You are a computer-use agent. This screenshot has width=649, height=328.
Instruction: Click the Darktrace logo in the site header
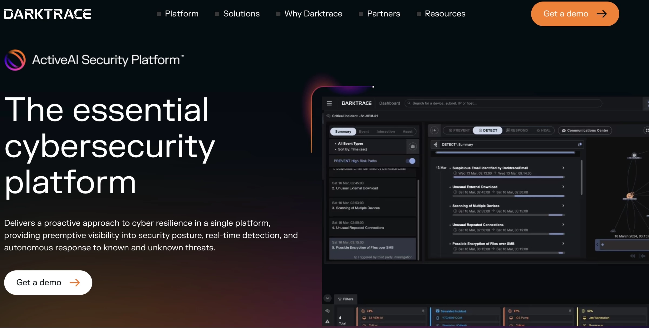pos(48,14)
